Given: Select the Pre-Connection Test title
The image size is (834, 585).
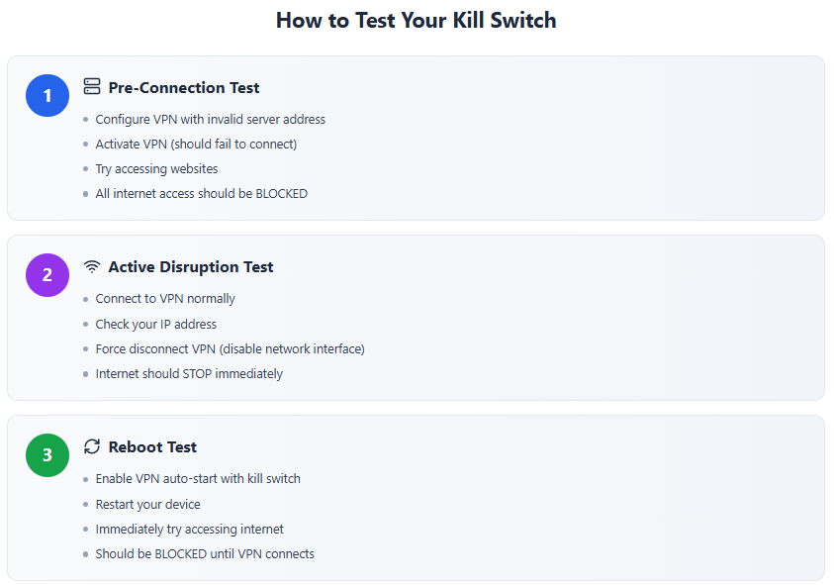Looking at the screenshot, I should pos(184,87).
